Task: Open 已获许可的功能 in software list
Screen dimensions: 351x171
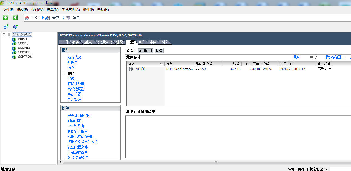Action: 79,115
